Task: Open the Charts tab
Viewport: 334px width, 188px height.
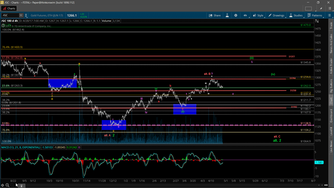Action: point(9,8)
